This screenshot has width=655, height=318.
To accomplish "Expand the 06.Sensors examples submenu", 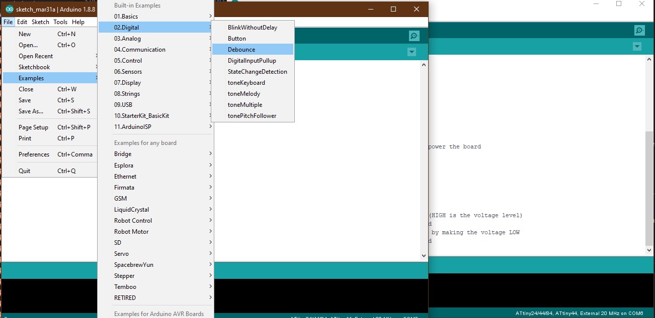I will click(x=156, y=72).
